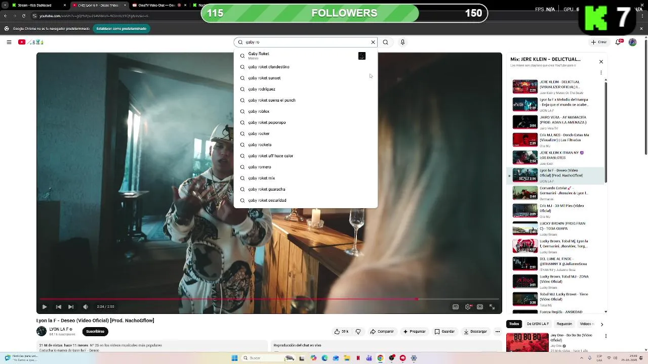
Task: Choose suggestion 'gaby roket sunset'
Action: tap(306, 78)
